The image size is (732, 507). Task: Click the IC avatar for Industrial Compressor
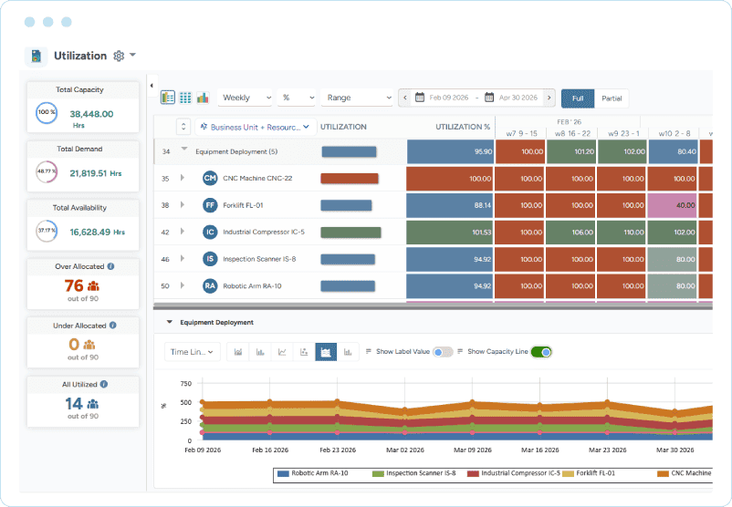(210, 232)
